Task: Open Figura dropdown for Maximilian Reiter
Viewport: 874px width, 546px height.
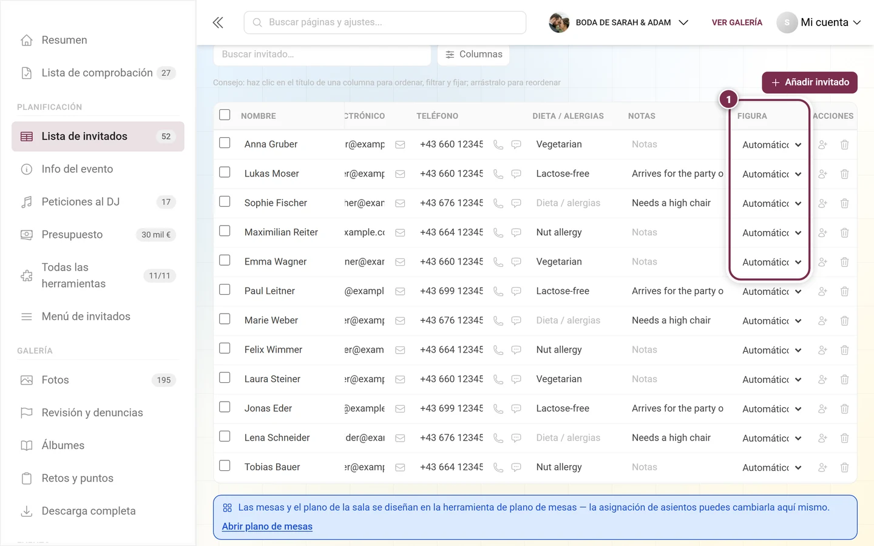Action: point(771,233)
